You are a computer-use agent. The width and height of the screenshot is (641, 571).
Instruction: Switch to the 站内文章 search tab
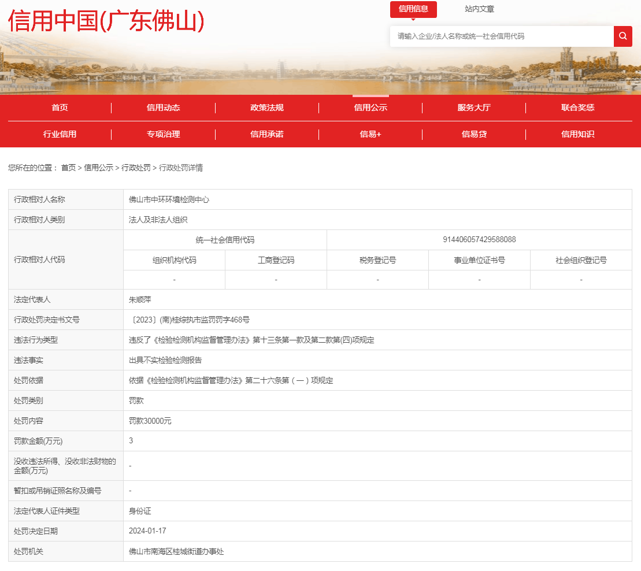pos(479,9)
